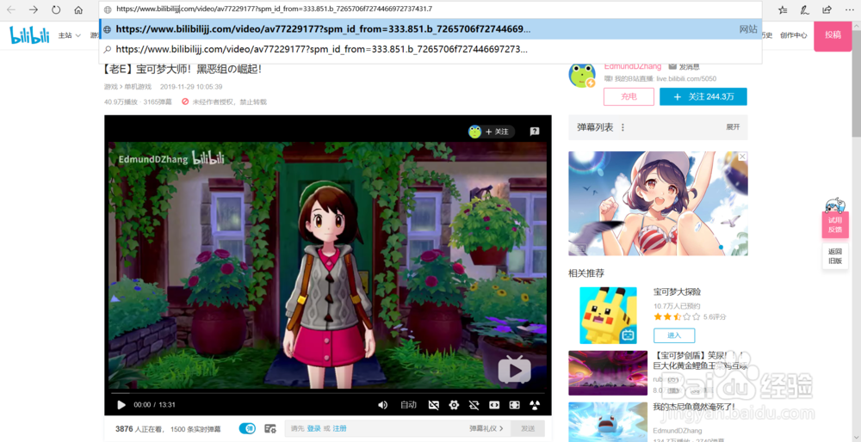Follow uploader with 关注 244.3万 button
Image resolution: width=861 pixels, height=442 pixels.
pos(703,96)
